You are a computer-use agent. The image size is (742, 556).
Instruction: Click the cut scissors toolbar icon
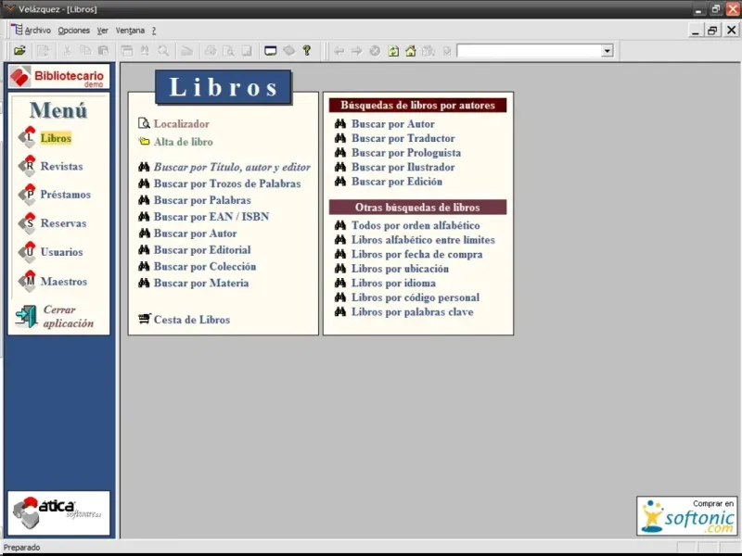(x=67, y=51)
